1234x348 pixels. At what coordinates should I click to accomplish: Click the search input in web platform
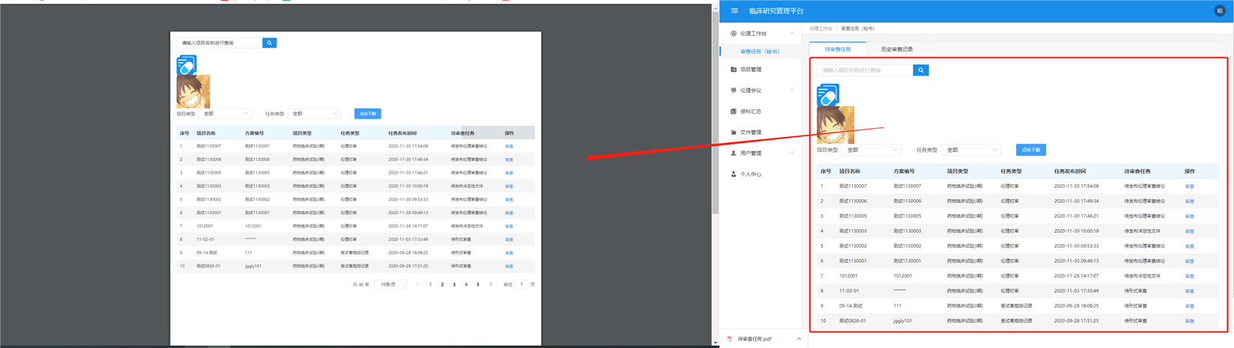click(x=865, y=70)
